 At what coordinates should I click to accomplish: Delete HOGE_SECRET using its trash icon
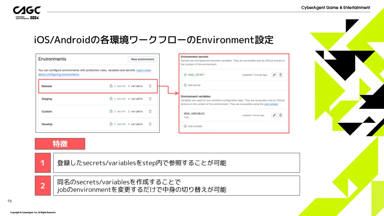pos(280,75)
